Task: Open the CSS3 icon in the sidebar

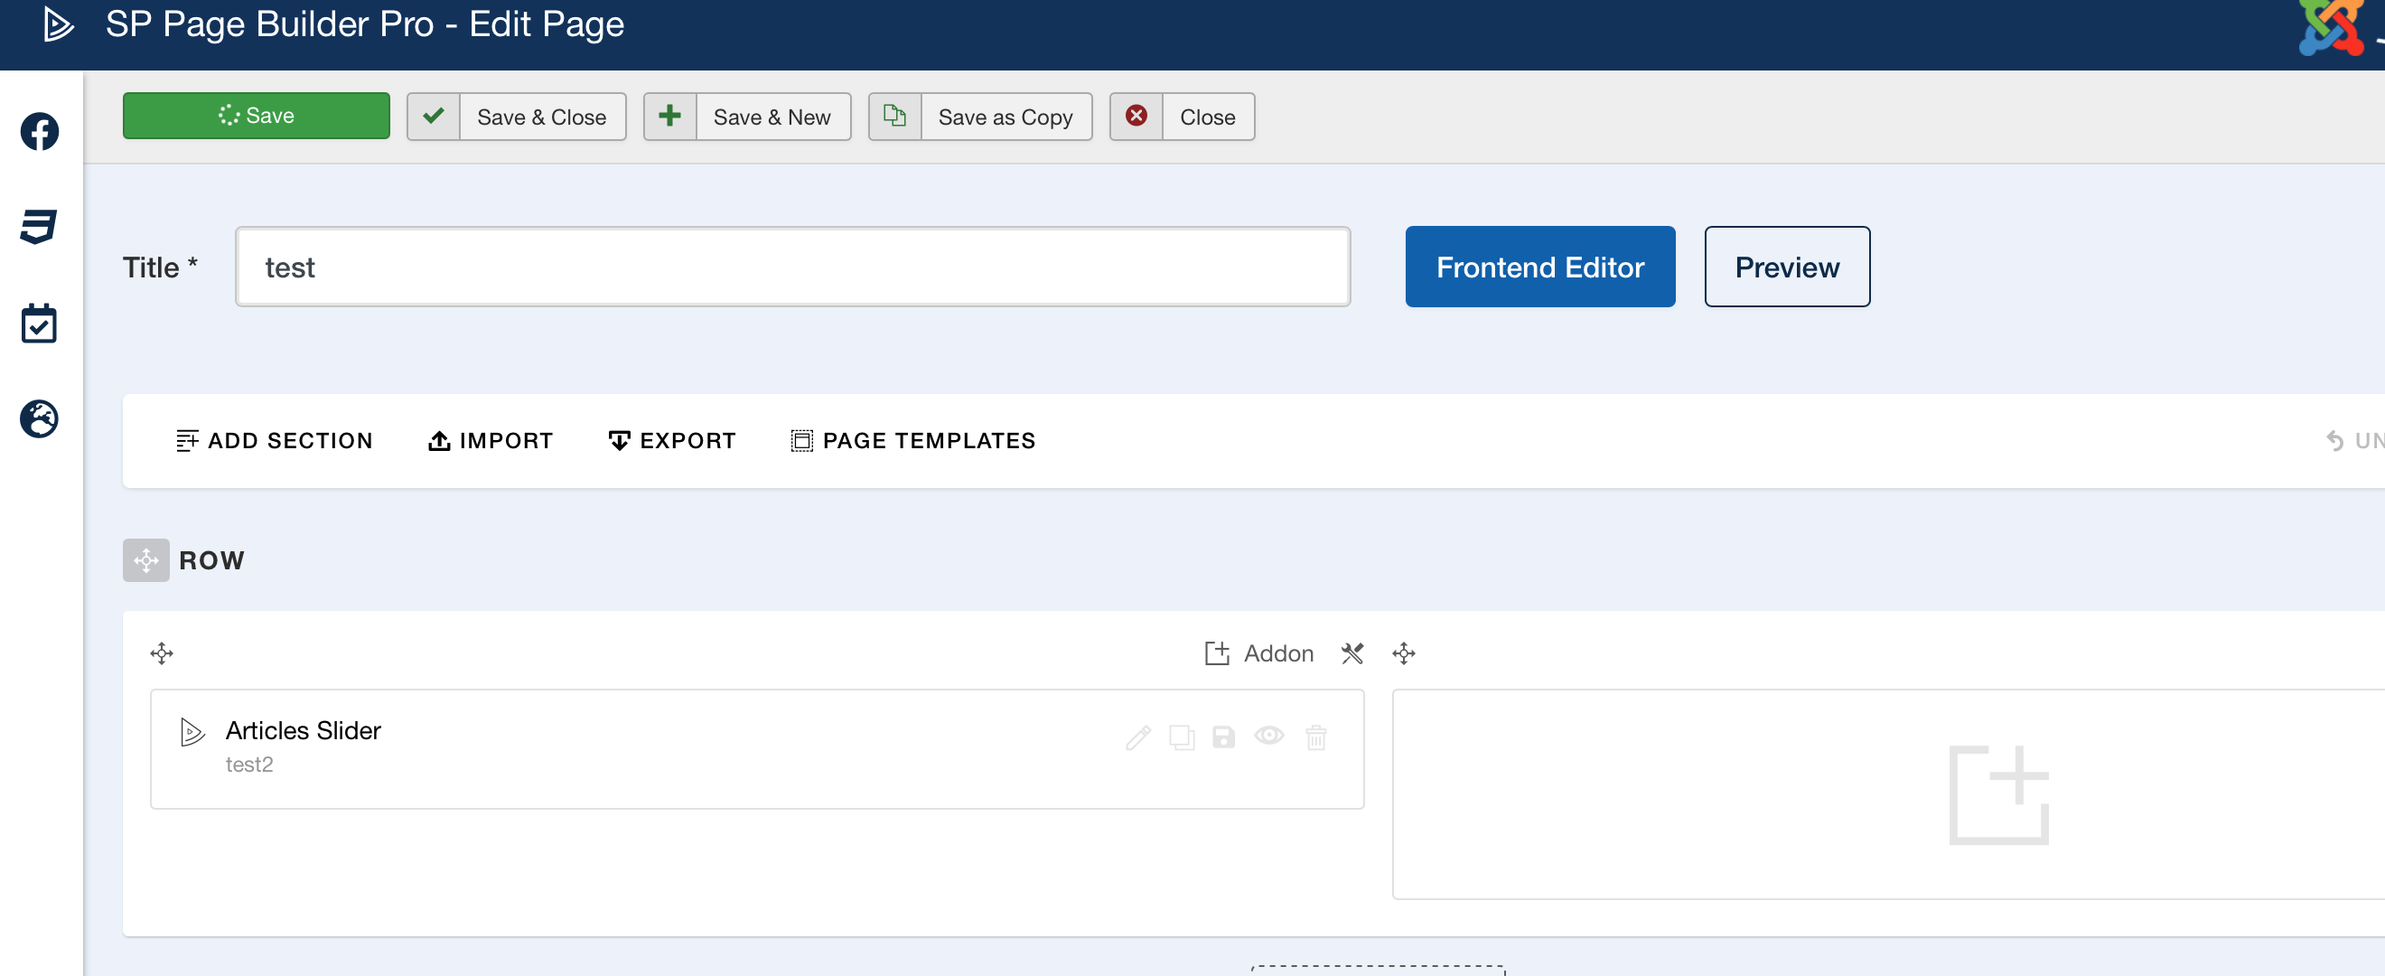Action: click(40, 226)
